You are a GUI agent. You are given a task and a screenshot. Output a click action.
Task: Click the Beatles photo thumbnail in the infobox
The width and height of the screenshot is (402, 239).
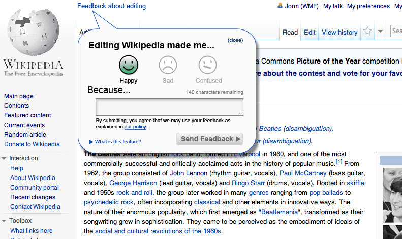tap(392, 195)
